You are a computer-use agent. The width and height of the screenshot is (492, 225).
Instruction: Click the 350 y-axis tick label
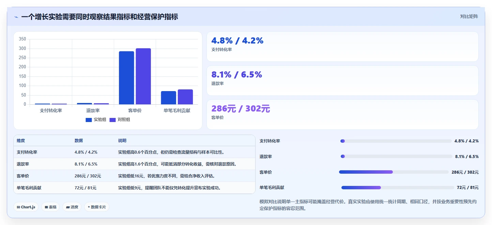(22, 39)
